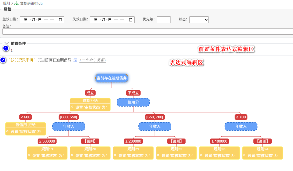Image resolution: width=293 pixels, height=171 pixels.
Task: Click the X icon in 规则22 node
Action: pos(158,155)
